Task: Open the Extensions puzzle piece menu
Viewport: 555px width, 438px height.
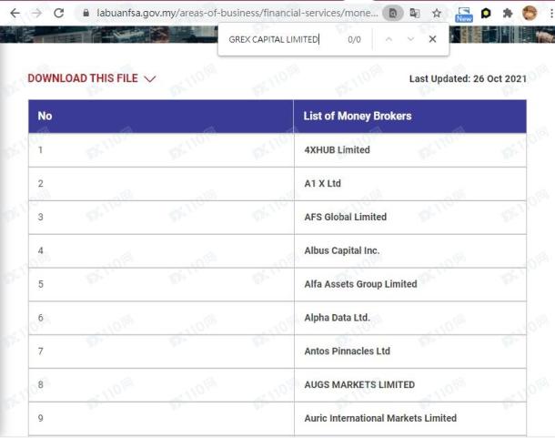Action: [x=508, y=14]
